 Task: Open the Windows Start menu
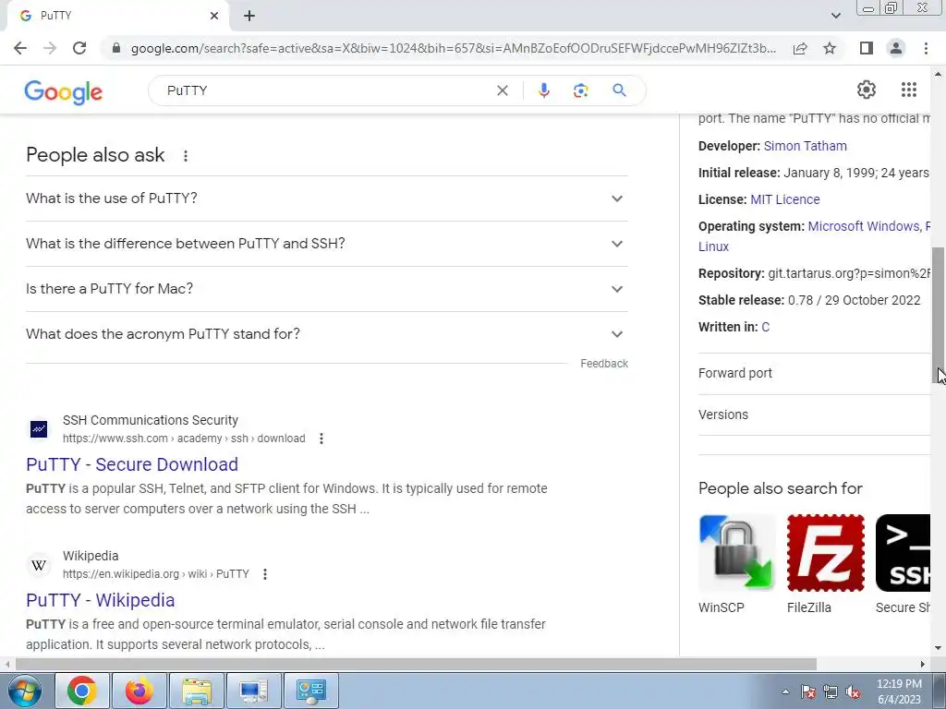[x=24, y=691]
